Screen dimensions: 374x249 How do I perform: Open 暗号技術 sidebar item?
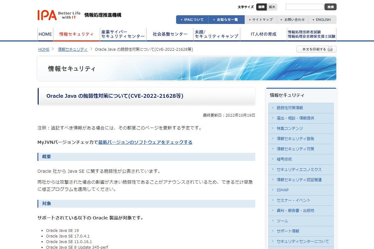(x=301, y=159)
